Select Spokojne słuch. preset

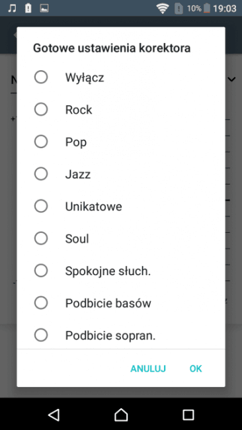coord(121,271)
